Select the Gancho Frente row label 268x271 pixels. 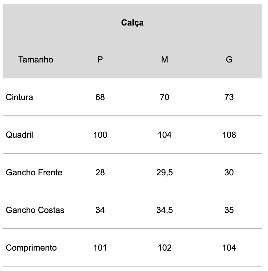coord(34,172)
